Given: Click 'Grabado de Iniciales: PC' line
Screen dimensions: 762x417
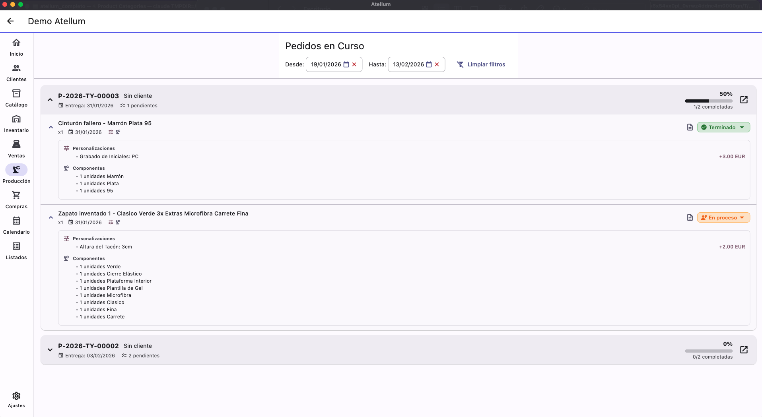Looking at the screenshot, I should pos(109,157).
